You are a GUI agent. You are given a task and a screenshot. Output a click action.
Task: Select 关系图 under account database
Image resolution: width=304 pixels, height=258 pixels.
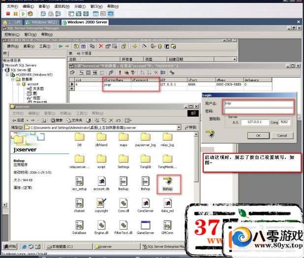click(38, 89)
